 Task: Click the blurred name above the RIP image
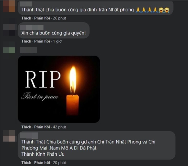coord(28,50)
